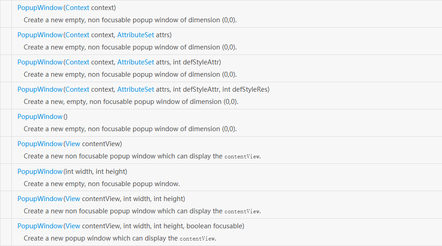Image resolution: width=442 pixels, height=246 pixels.
Task: Click PopupWindow in the two-argument Context, AttributeSet constructor
Action: pos(40,35)
